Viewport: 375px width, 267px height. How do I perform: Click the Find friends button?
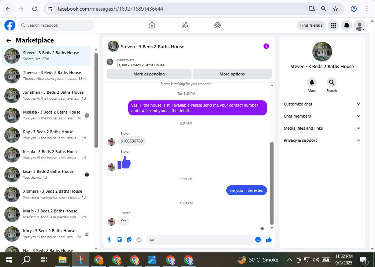click(311, 25)
